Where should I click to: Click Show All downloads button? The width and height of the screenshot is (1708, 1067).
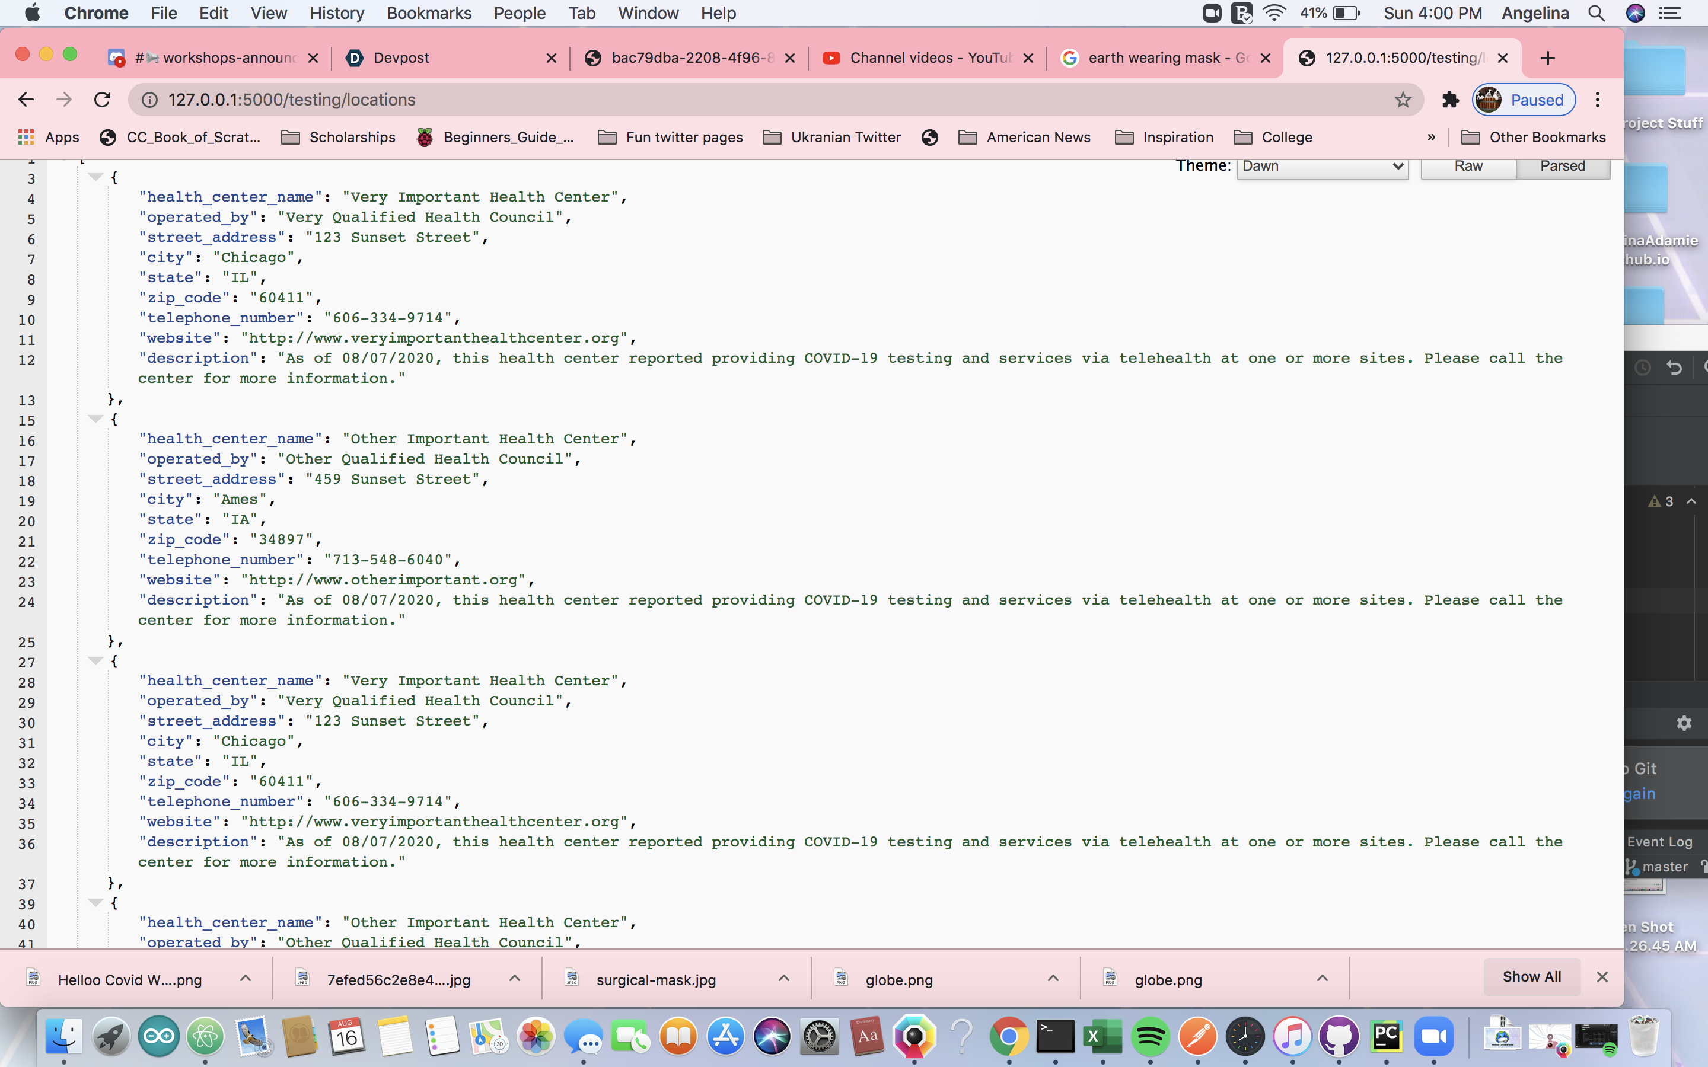pos(1531,977)
